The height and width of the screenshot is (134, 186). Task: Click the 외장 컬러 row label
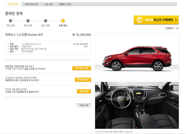[x=14, y=46]
